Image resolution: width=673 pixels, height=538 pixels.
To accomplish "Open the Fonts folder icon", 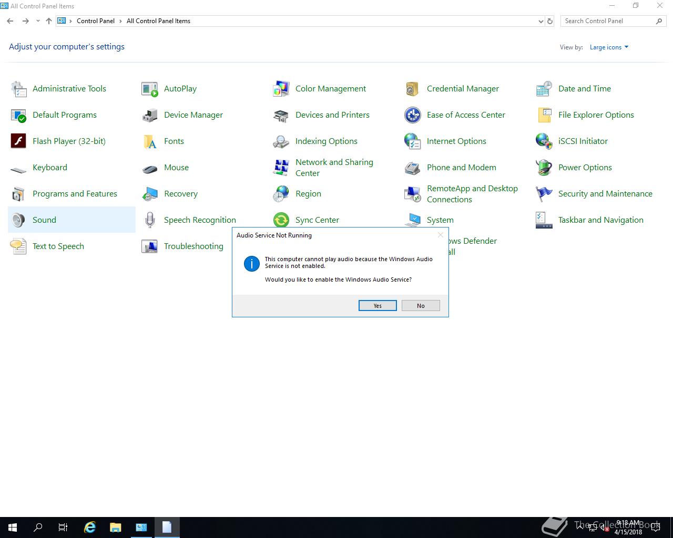I will point(150,141).
